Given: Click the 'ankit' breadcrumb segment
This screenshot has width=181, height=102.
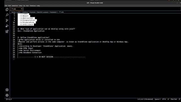Looking at the screenshot, I should [19, 12].
